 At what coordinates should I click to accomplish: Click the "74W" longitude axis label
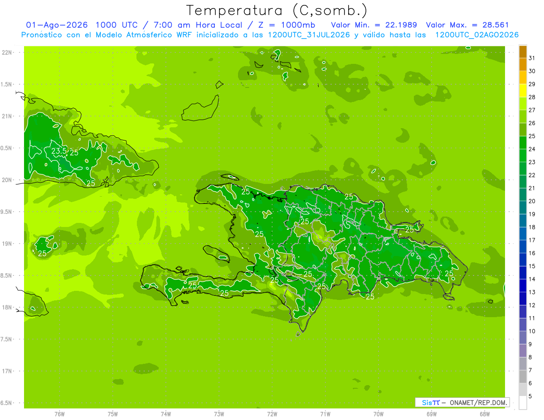tap(165, 414)
